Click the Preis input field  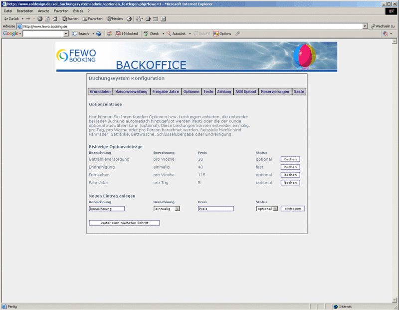[215, 209]
